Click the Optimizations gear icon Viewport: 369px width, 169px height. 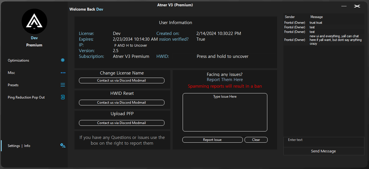point(63,60)
